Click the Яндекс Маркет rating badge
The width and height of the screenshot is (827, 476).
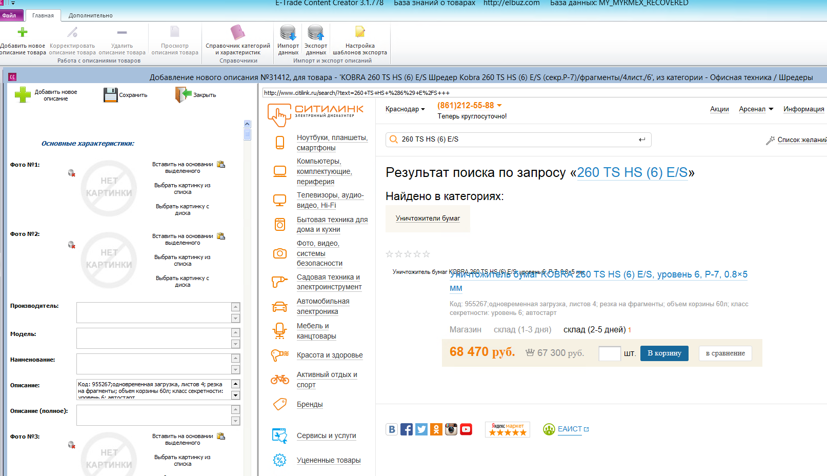coord(508,429)
